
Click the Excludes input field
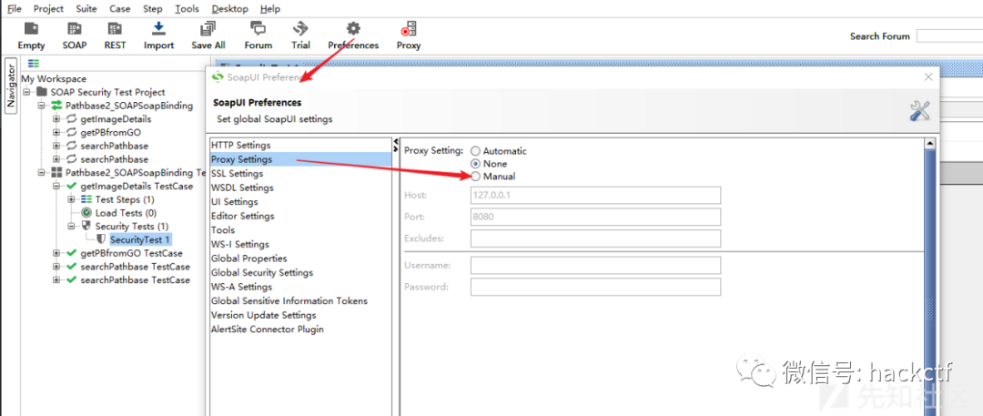[595, 238]
